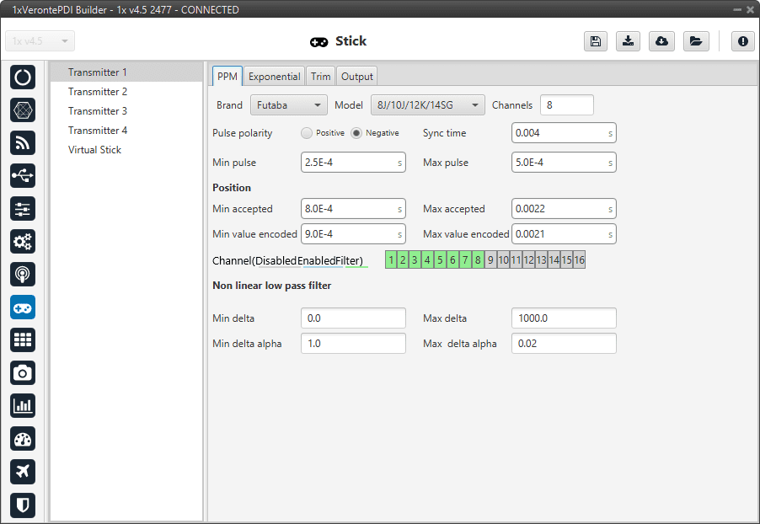This screenshot has height=524, width=760.
Task: Toggle channel 8 box
Action: [478, 259]
